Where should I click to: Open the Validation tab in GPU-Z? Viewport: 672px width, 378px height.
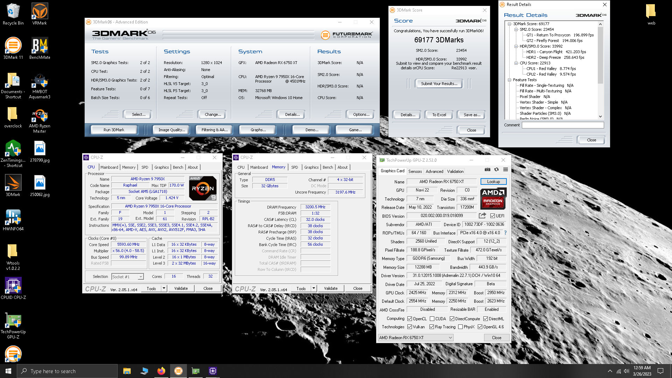point(455,171)
